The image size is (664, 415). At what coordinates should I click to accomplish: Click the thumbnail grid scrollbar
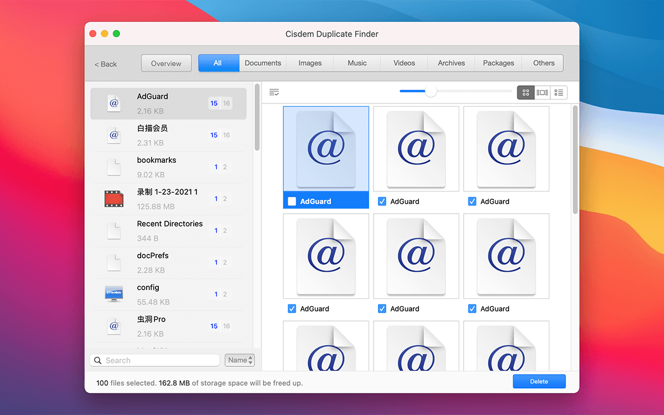pyautogui.click(x=575, y=160)
